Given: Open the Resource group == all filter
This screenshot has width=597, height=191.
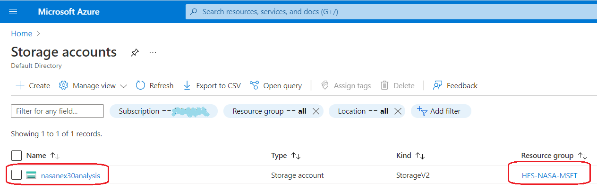Looking at the screenshot, I should tap(270, 111).
